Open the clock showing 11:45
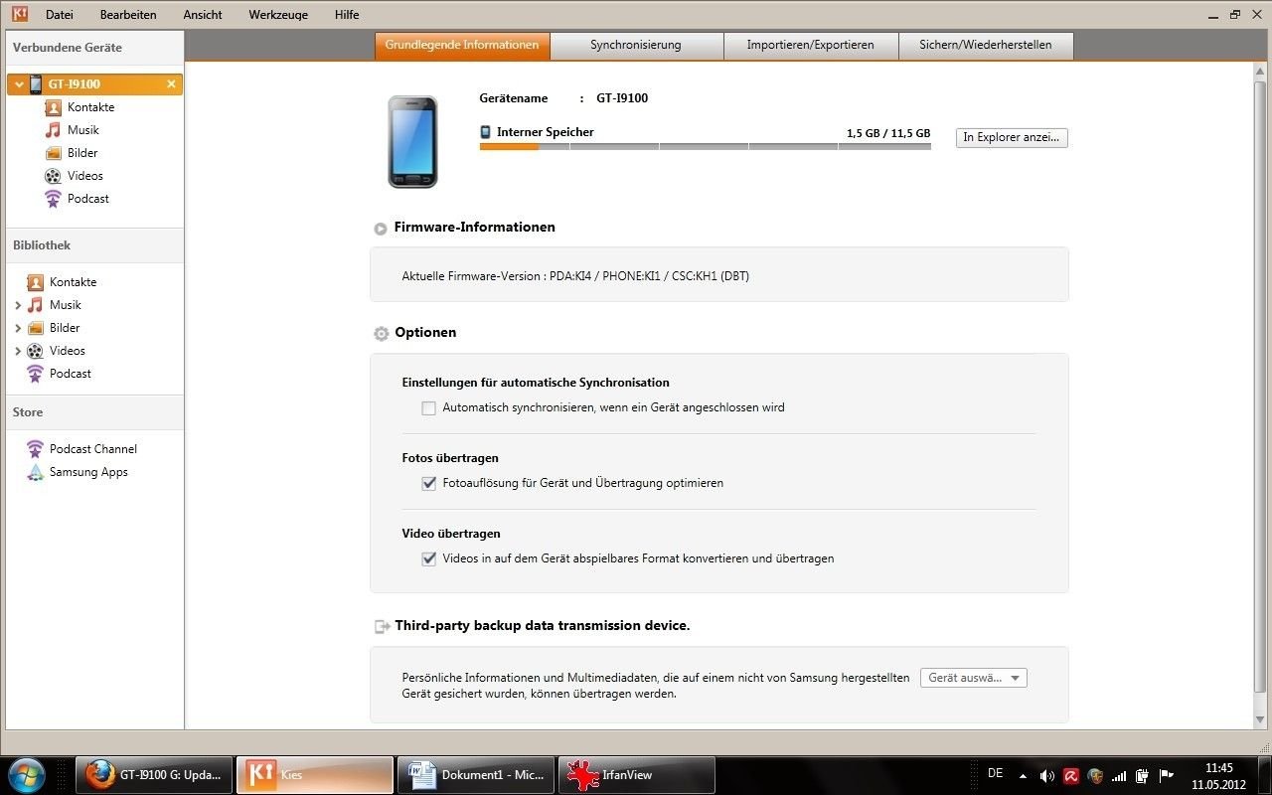This screenshot has width=1272, height=795. 1218,775
